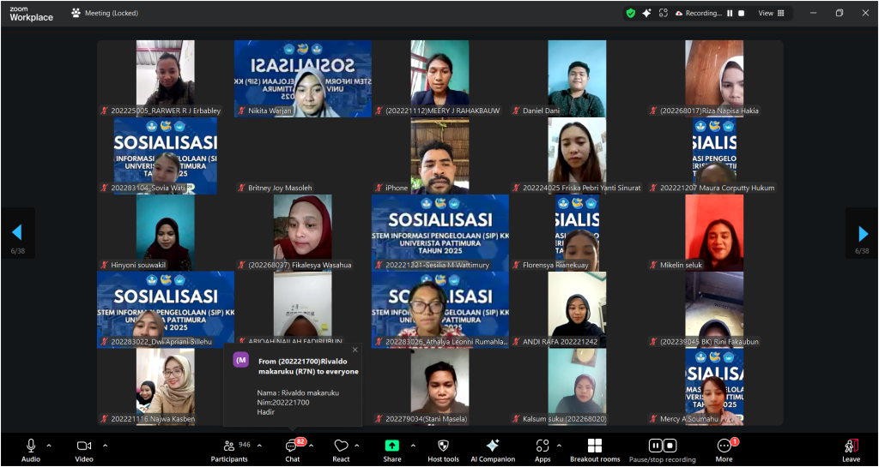Expand audio options arrow next to Audio
879x467 pixels.
(49, 445)
